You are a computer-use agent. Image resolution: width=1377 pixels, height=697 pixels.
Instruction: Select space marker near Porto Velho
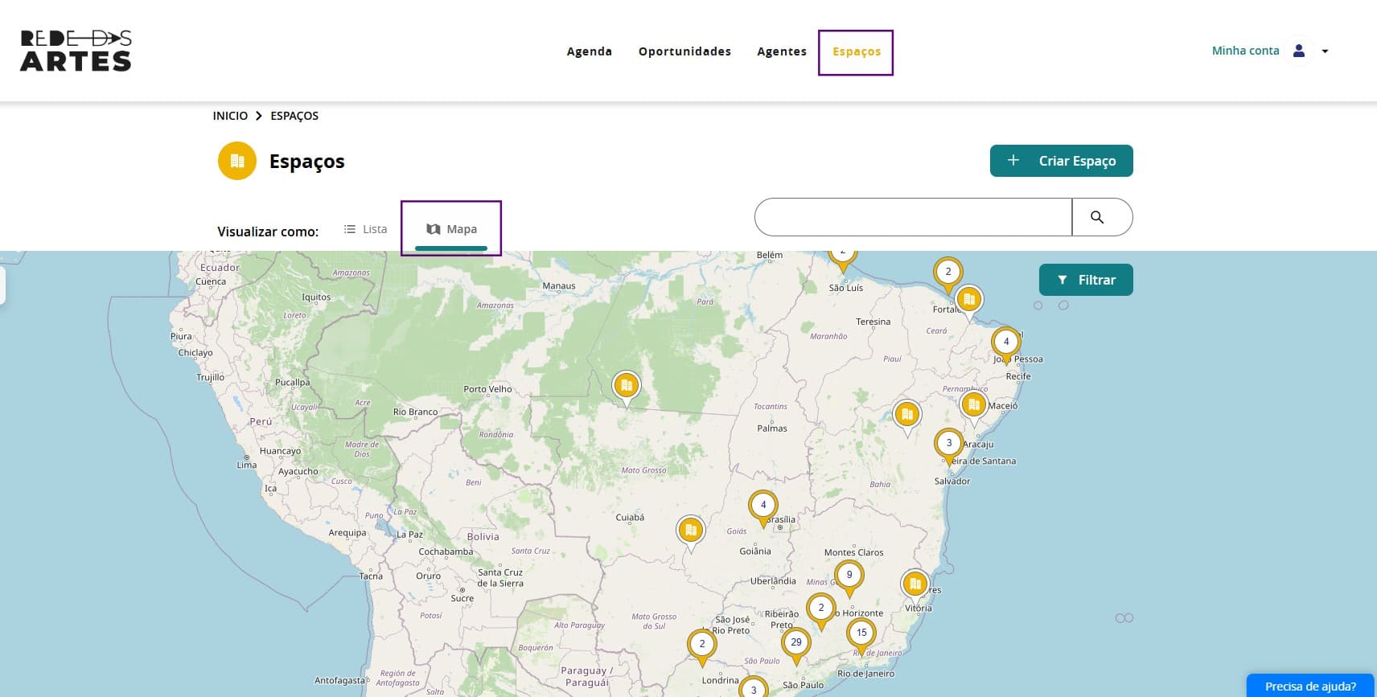pos(626,387)
